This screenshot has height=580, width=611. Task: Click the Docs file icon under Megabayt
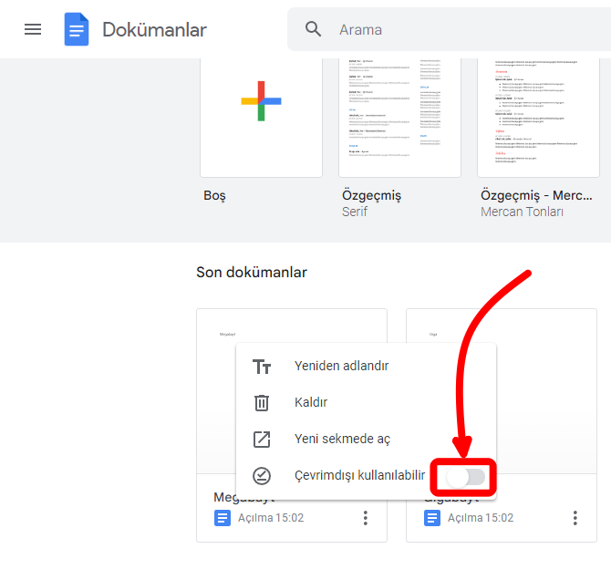point(223,518)
